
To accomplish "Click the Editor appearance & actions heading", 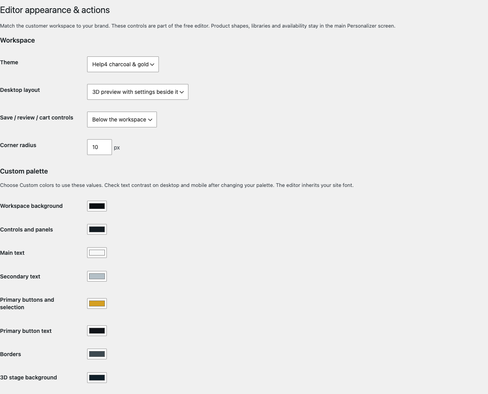I will [55, 10].
